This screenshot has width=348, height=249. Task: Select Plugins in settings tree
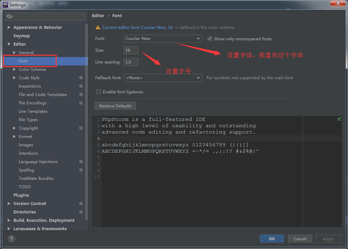tap(21, 195)
